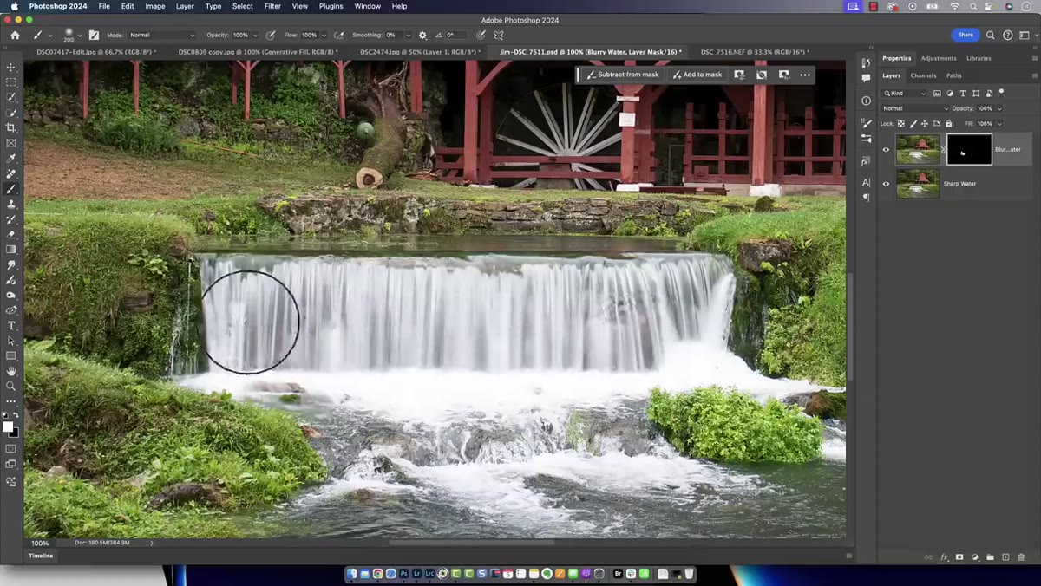This screenshot has height=586, width=1041.
Task: Toggle lock image pixels brush icon
Action: 913,124
